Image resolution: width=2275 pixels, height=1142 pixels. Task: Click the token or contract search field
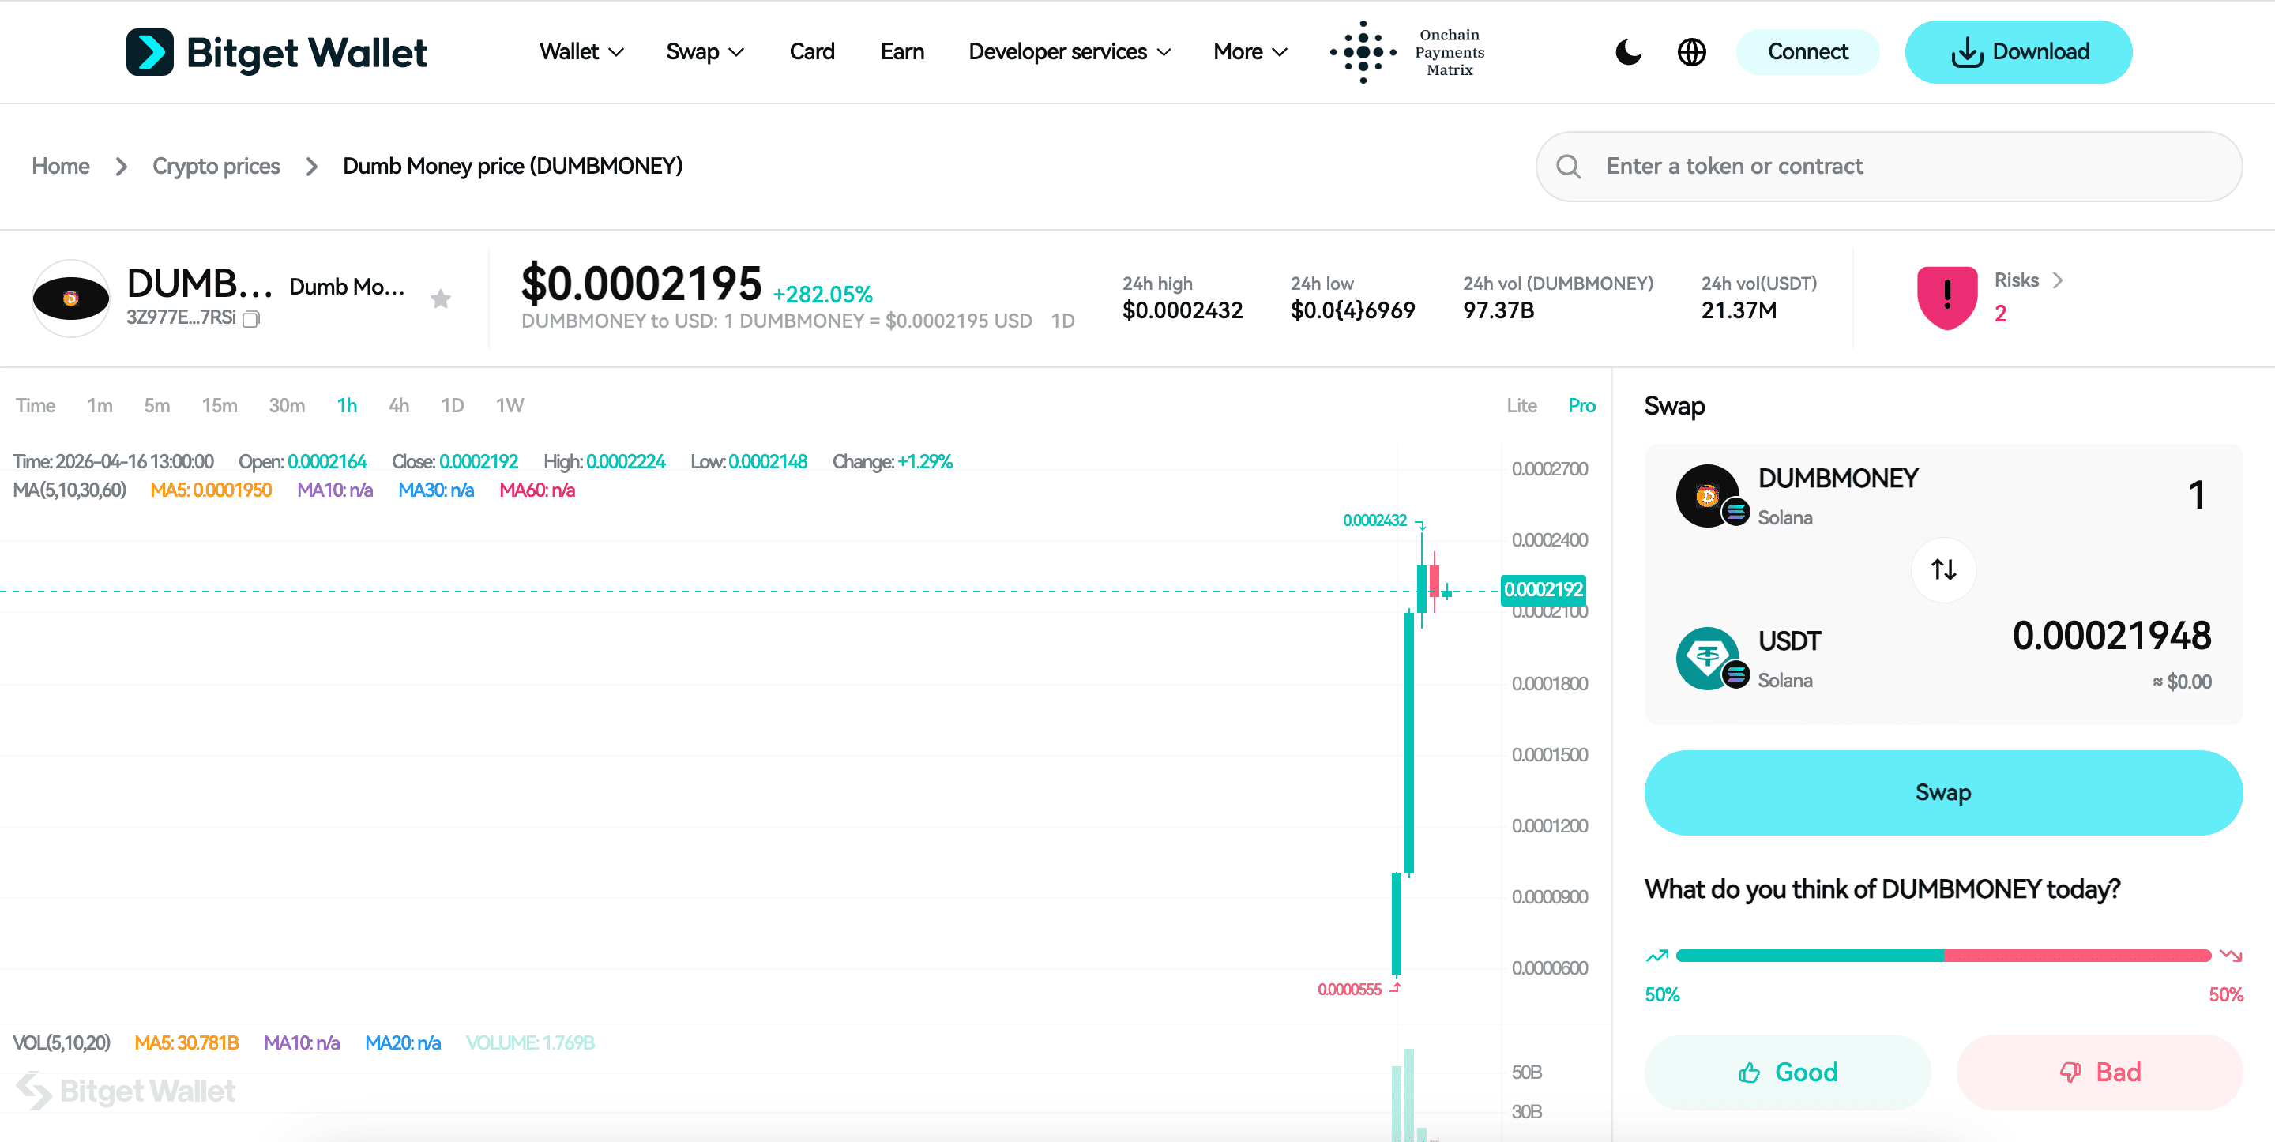click(1855, 166)
